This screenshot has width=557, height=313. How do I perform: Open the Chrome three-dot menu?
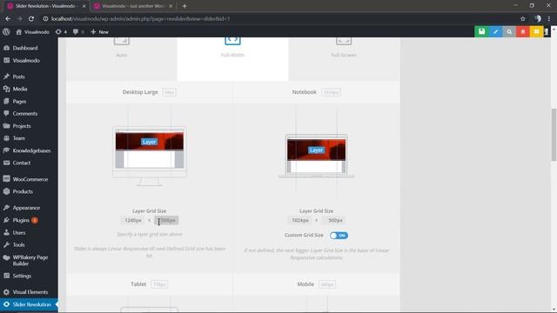tap(549, 19)
